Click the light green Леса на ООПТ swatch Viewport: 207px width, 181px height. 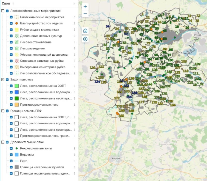click(x=17, y=86)
